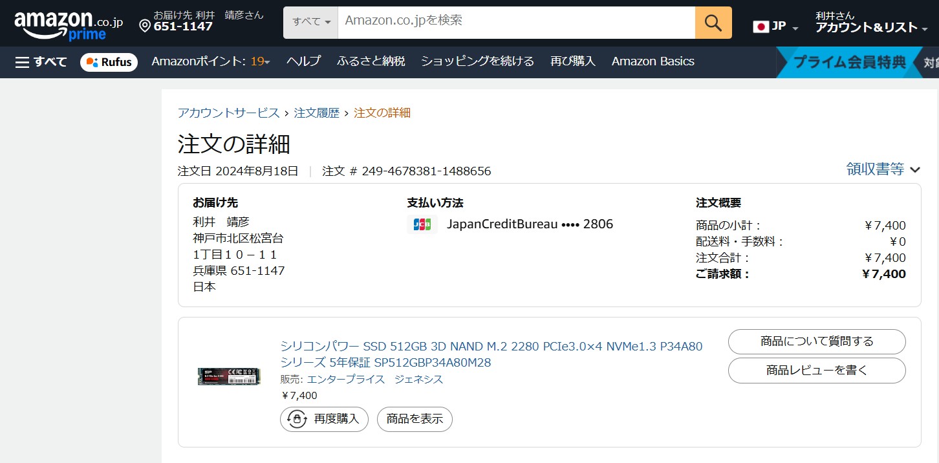Click the JCB card logo

tap(422, 224)
